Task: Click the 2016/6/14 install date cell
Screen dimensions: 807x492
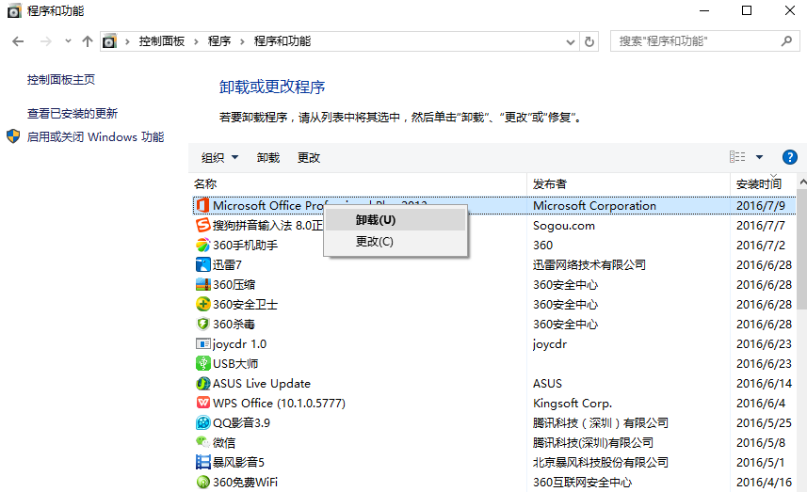Action: [x=764, y=383]
